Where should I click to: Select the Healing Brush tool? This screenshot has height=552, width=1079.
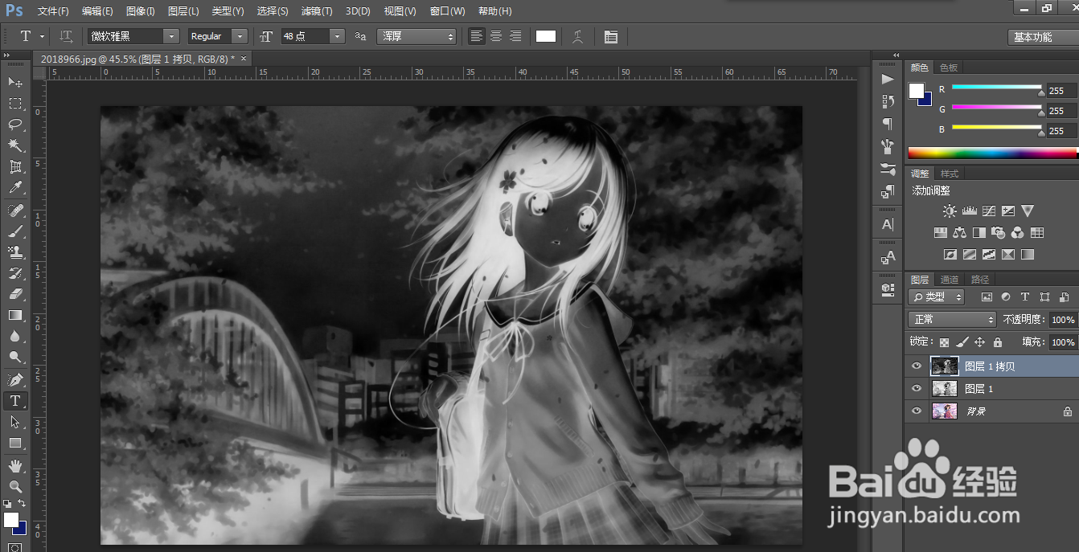pyautogui.click(x=15, y=211)
